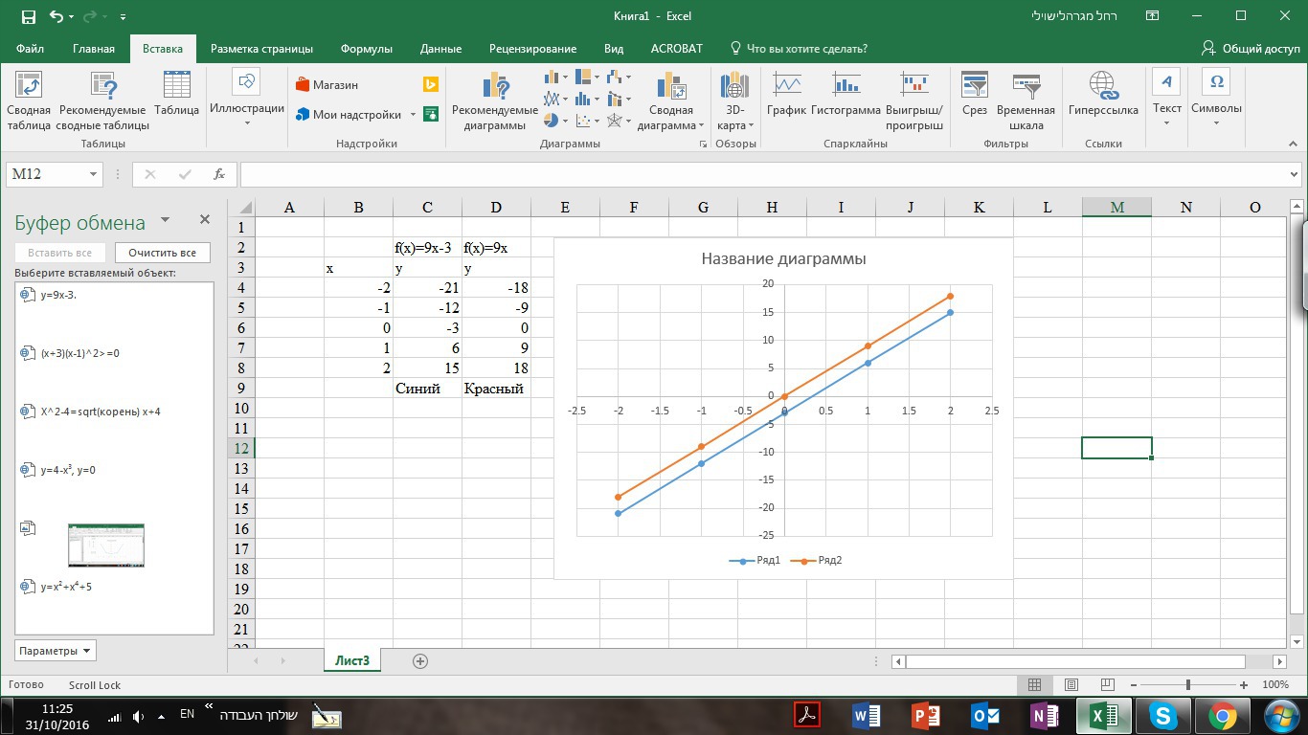Open Магазин add-ins store
The width and height of the screenshot is (1308, 735).
[327, 84]
